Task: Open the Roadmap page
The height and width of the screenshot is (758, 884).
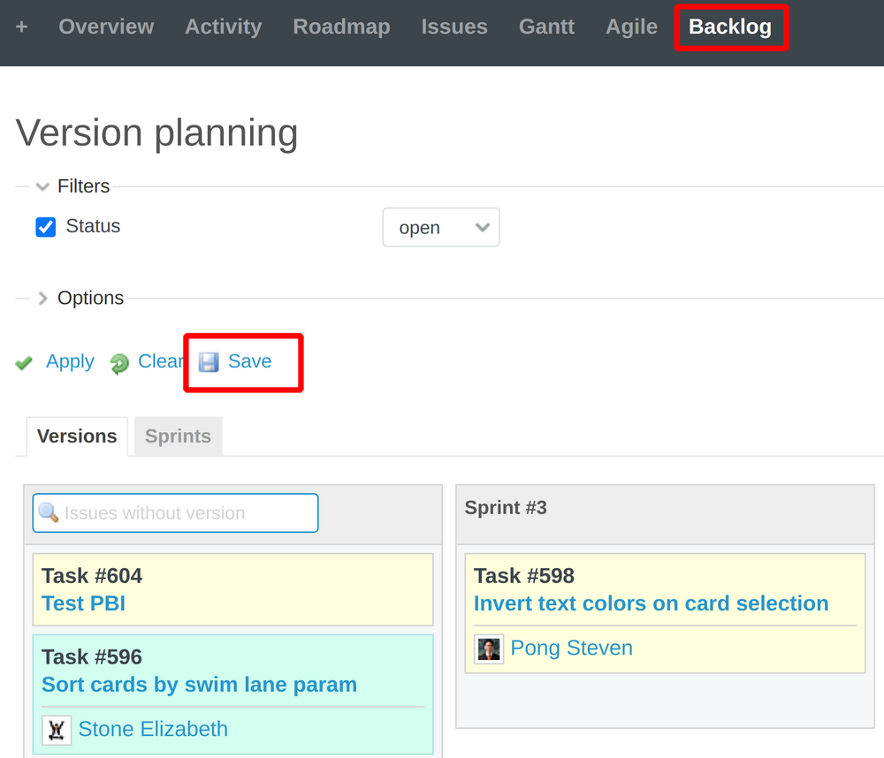Action: pyautogui.click(x=341, y=27)
